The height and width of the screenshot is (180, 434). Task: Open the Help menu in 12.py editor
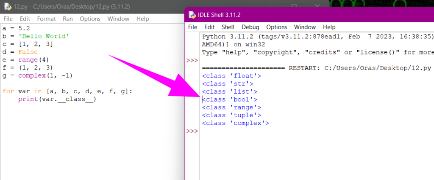pos(142,19)
